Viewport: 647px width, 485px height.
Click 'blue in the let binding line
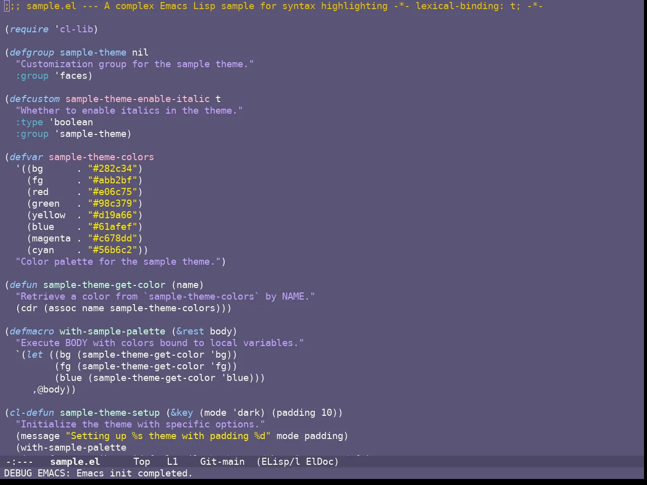point(235,378)
